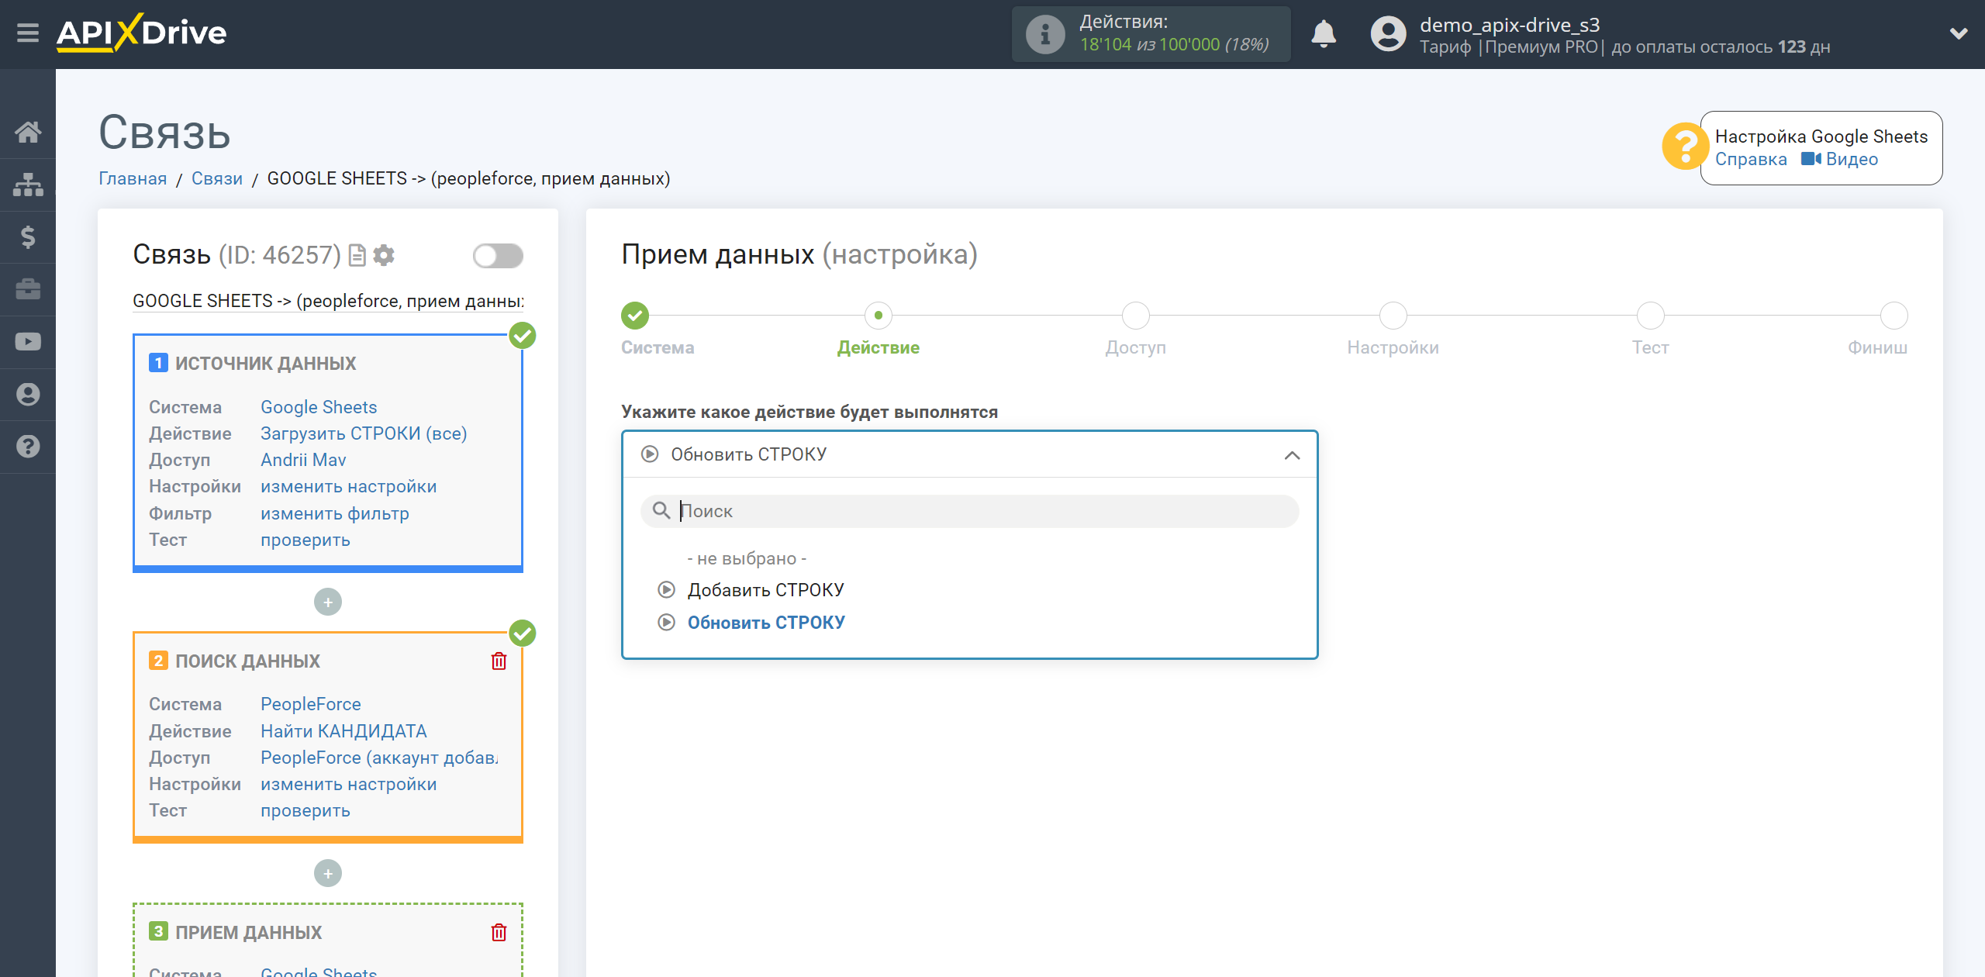
Task: Open the profile sidebar icon
Action: [28, 394]
